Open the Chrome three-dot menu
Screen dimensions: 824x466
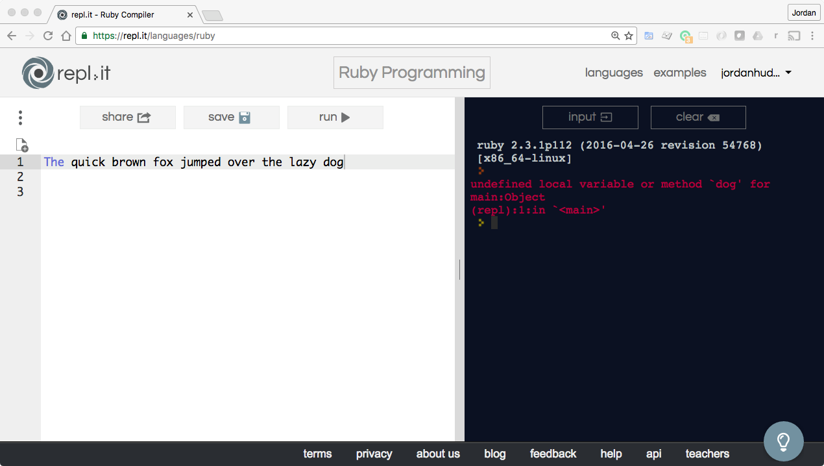812,36
